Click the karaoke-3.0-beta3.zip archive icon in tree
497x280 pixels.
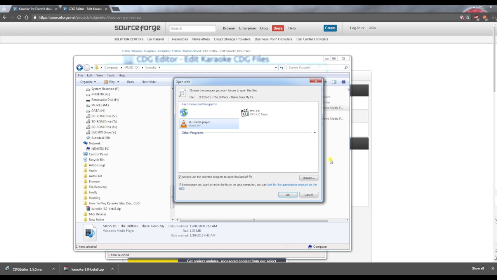tap(88, 209)
